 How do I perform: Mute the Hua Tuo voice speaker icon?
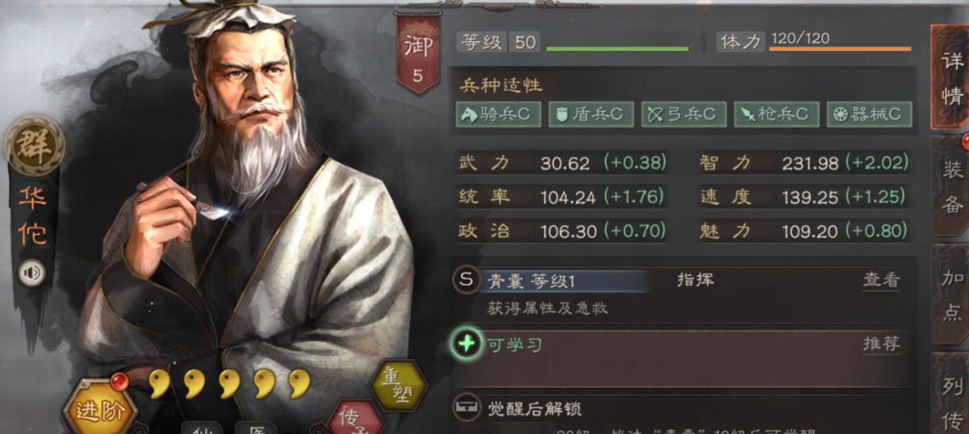[32, 274]
